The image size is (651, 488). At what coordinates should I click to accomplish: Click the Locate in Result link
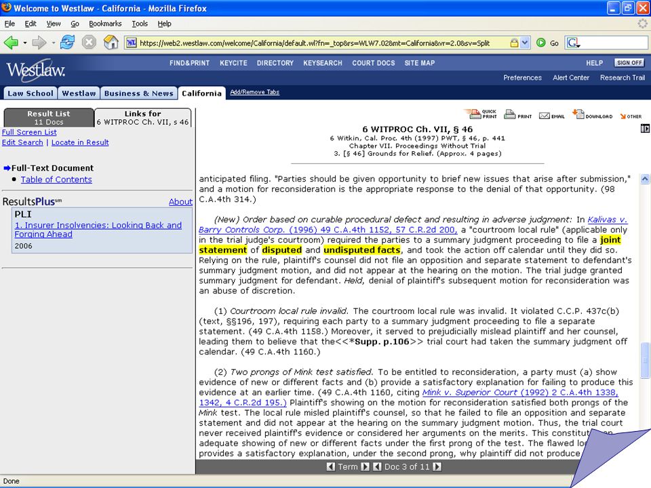point(80,142)
